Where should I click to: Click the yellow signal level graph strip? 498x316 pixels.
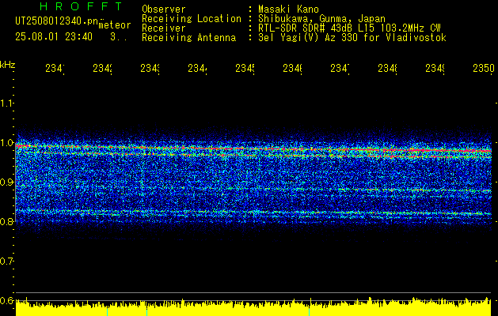coord(253,307)
